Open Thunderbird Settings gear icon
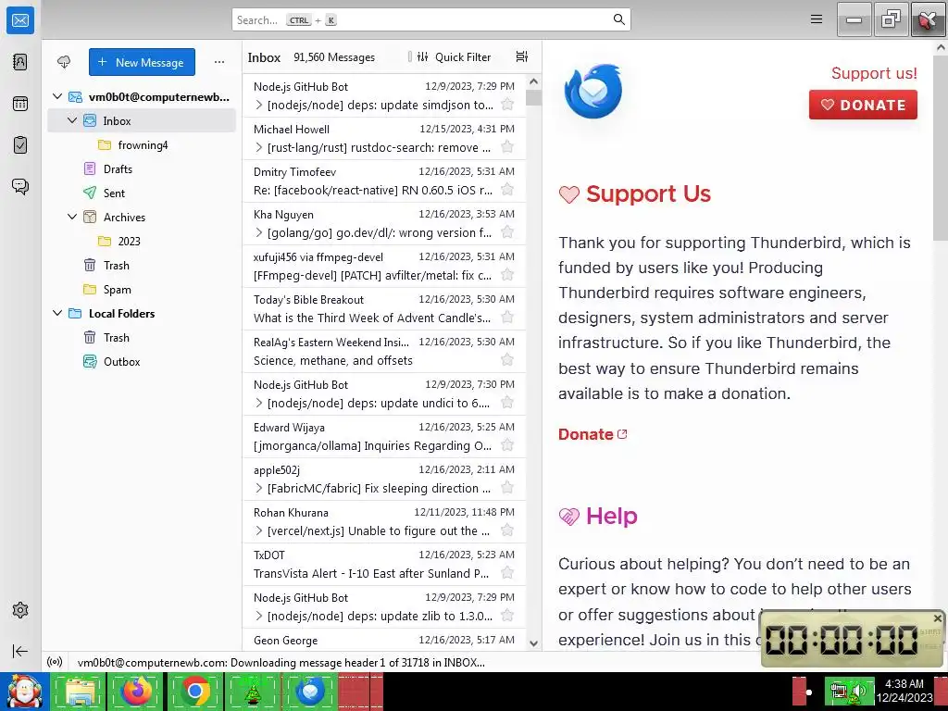The width and height of the screenshot is (948, 711). click(20, 610)
